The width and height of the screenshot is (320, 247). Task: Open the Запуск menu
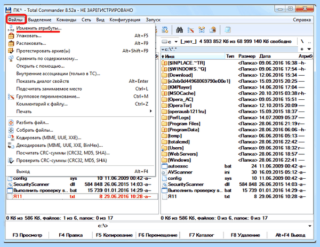point(153,20)
